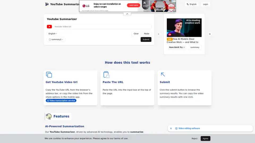Collapse the top ad banner chevron
This screenshot has width=255, height=143.
[x=127, y=14]
